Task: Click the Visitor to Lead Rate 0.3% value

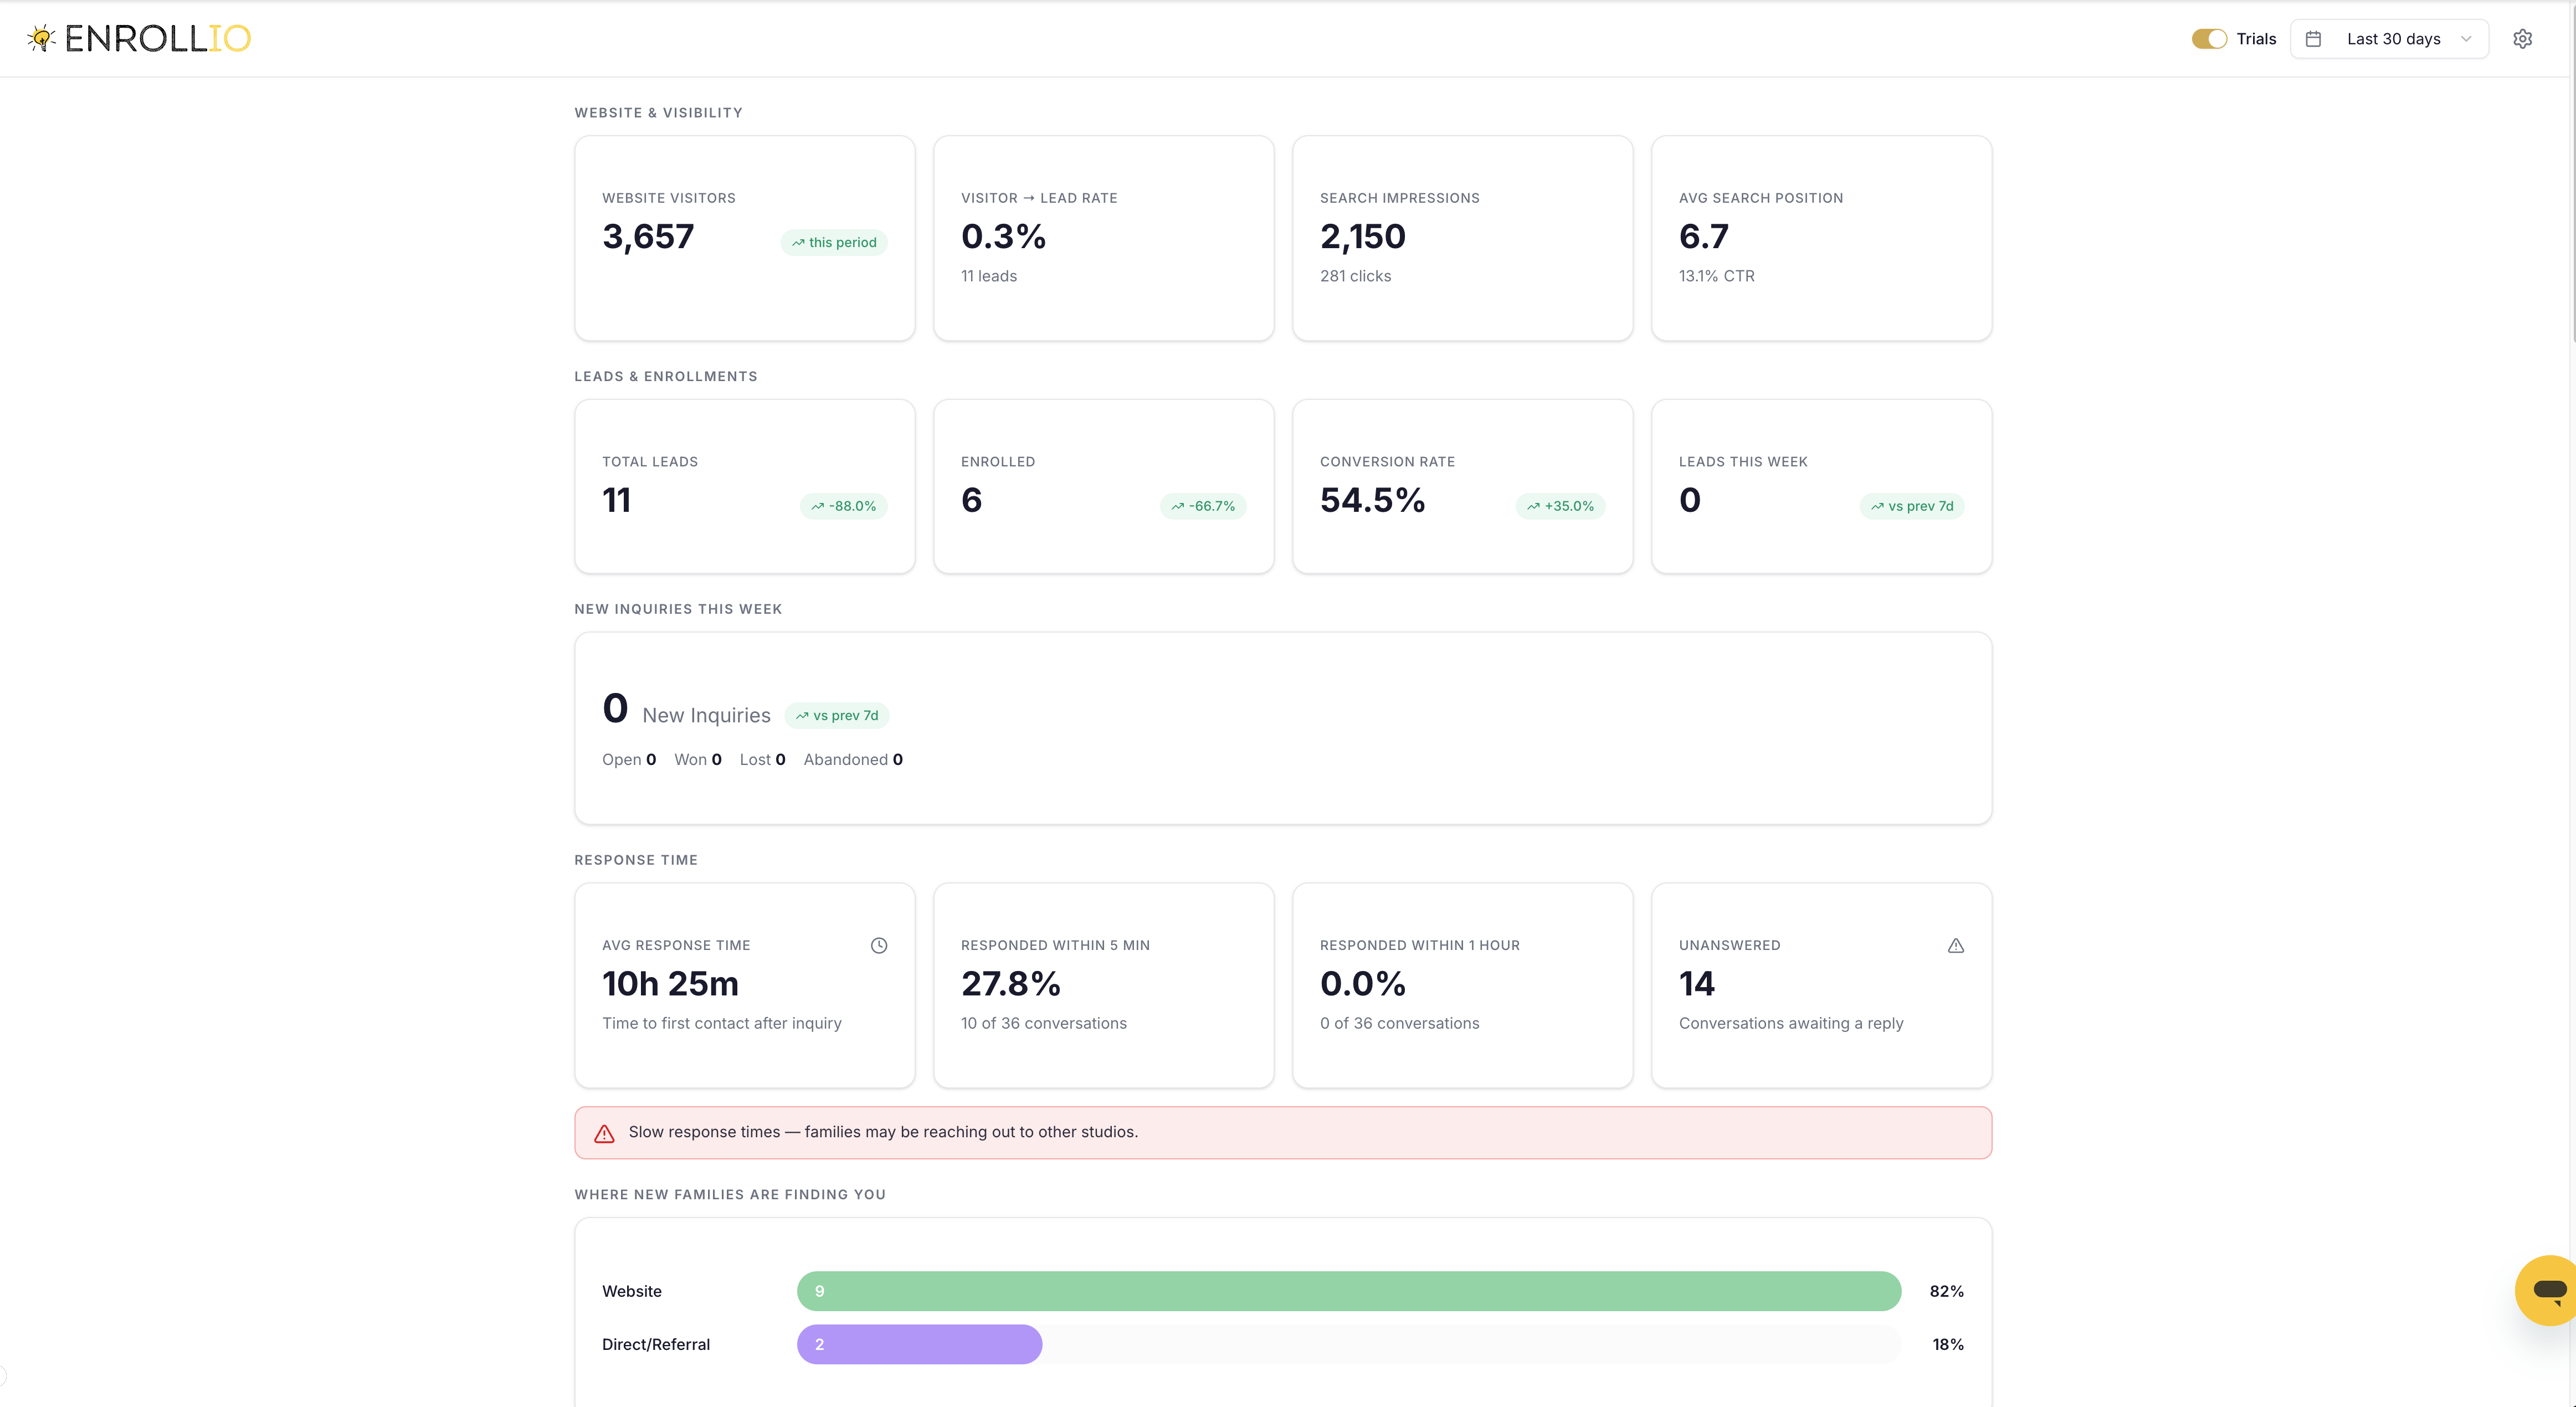Action: coord(1003,237)
